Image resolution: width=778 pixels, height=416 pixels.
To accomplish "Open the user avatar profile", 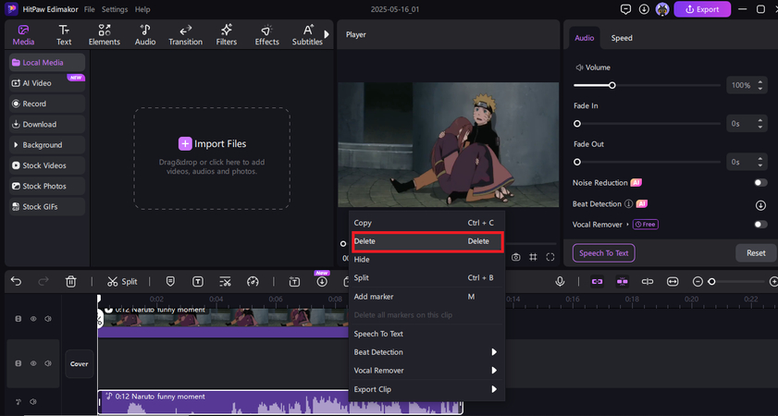I will point(661,9).
